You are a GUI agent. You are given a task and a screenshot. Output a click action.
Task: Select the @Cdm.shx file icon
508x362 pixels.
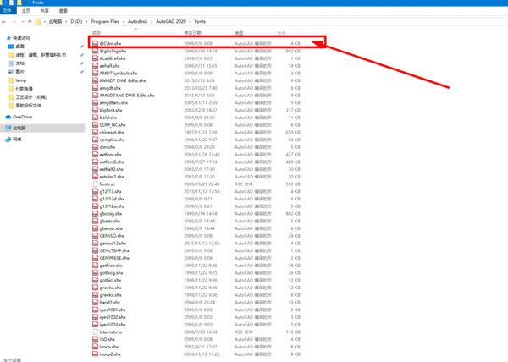coord(95,43)
